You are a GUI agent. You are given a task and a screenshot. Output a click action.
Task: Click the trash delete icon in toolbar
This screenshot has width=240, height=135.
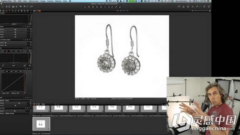click(x=17, y=7)
